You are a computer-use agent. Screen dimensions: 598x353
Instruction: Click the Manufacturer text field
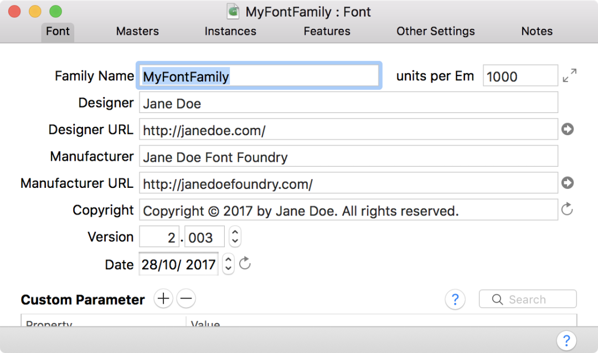click(348, 157)
